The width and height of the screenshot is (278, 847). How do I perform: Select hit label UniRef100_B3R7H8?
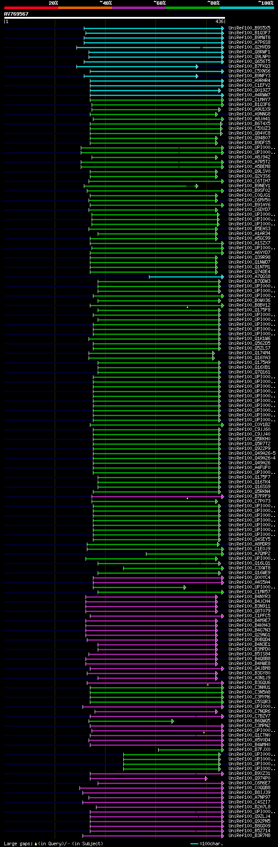pyautogui.click(x=249, y=835)
